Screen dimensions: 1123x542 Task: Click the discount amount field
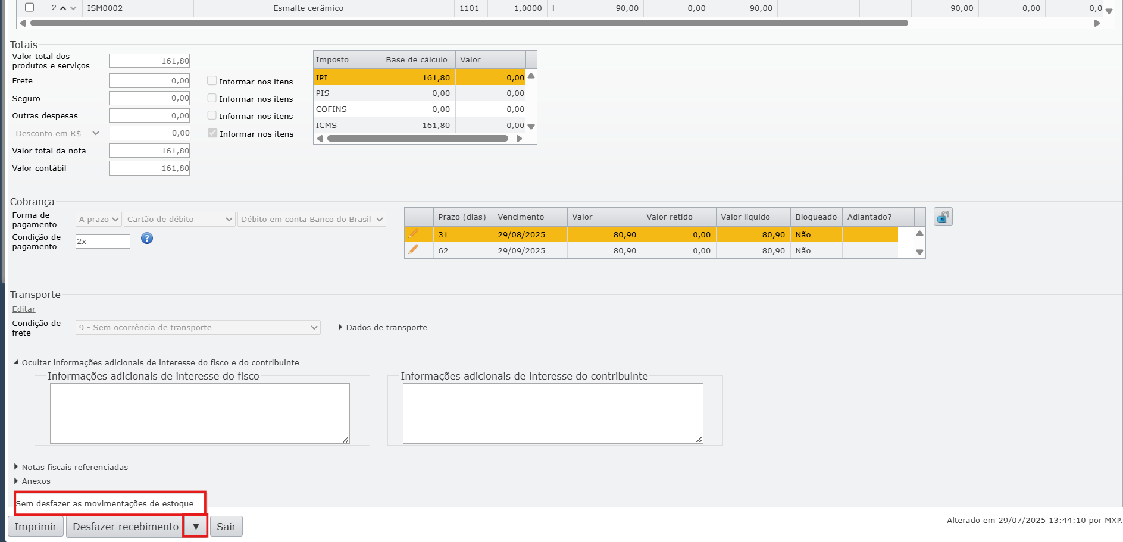(x=150, y=133)
